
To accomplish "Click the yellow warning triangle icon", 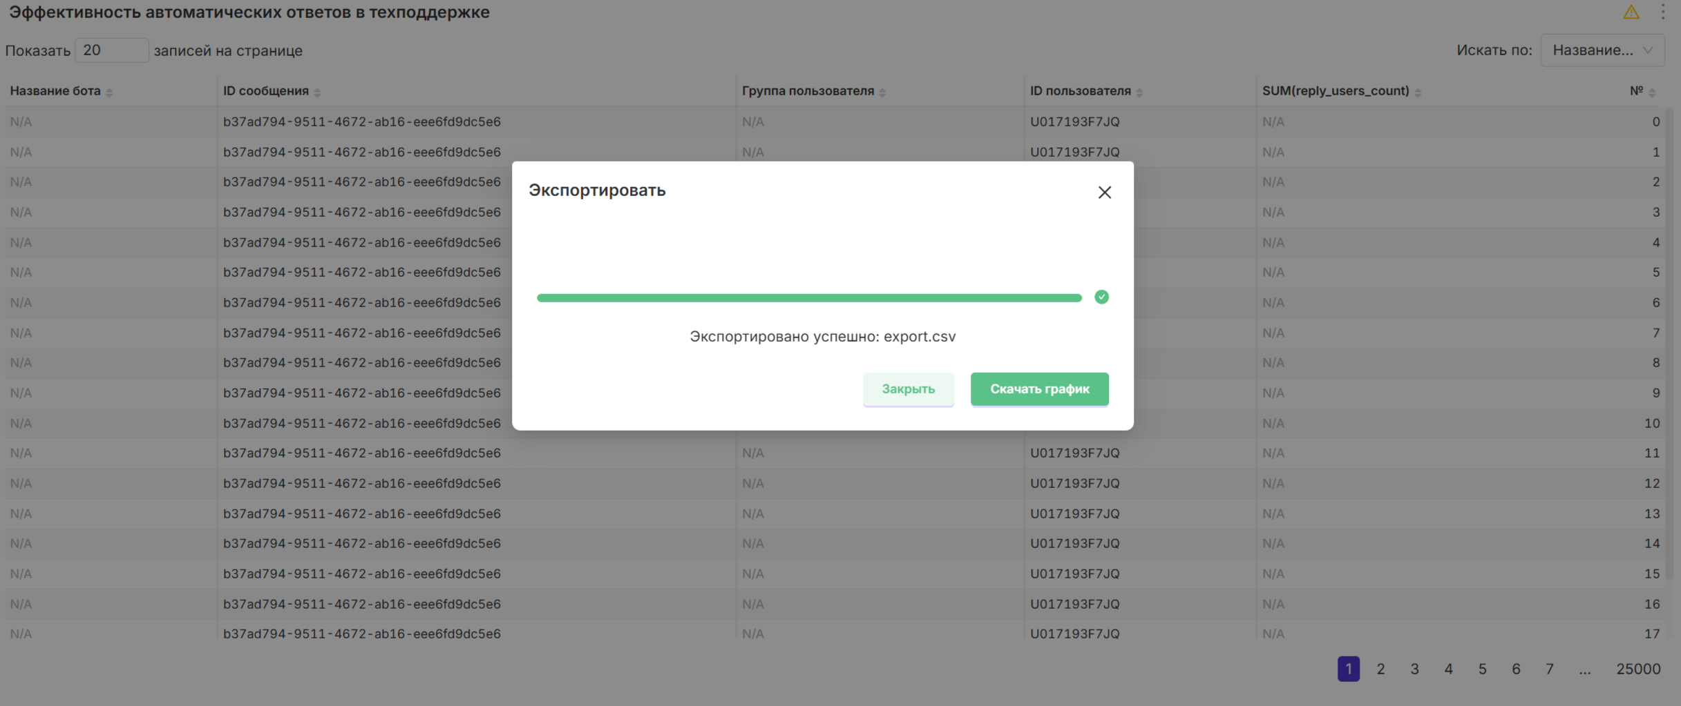I will point(1631,12).
